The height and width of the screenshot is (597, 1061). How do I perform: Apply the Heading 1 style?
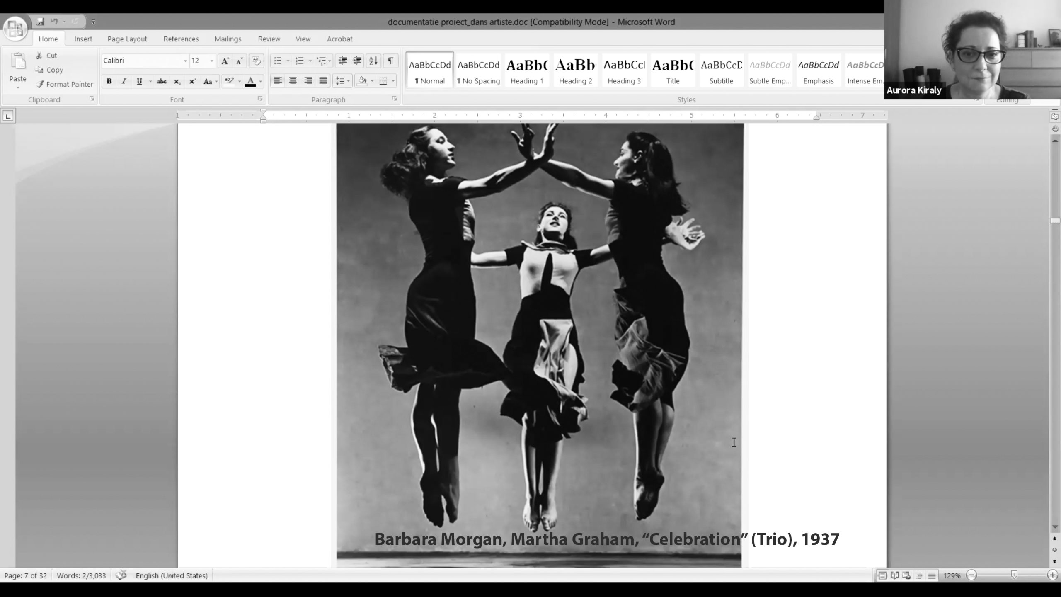coord(527,70)
